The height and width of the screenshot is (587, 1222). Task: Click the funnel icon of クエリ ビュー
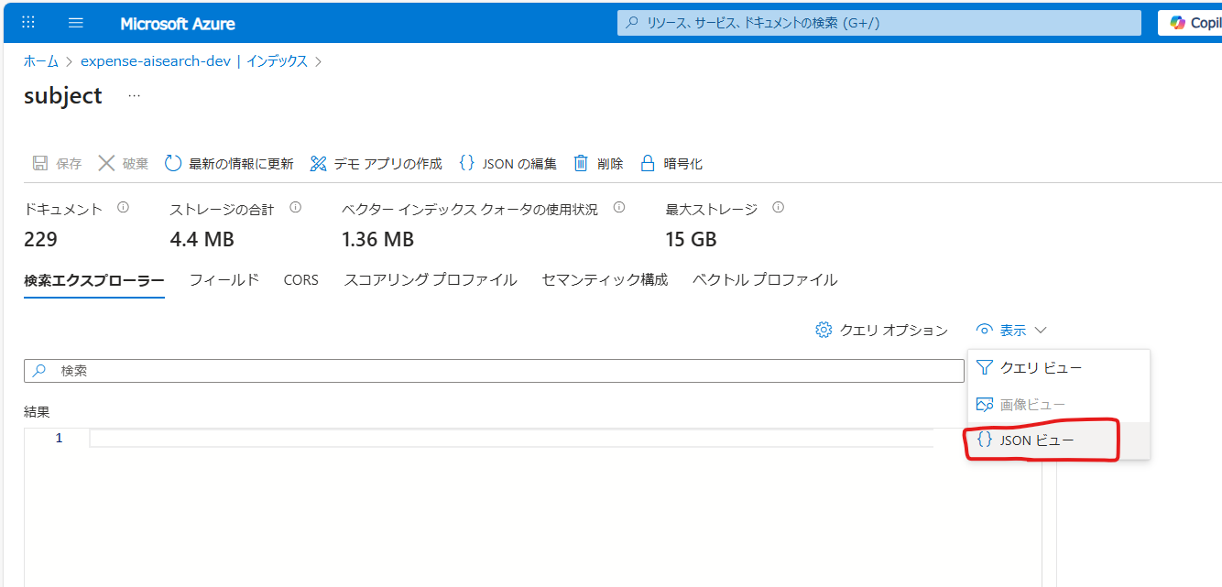[x=985, y=367]
